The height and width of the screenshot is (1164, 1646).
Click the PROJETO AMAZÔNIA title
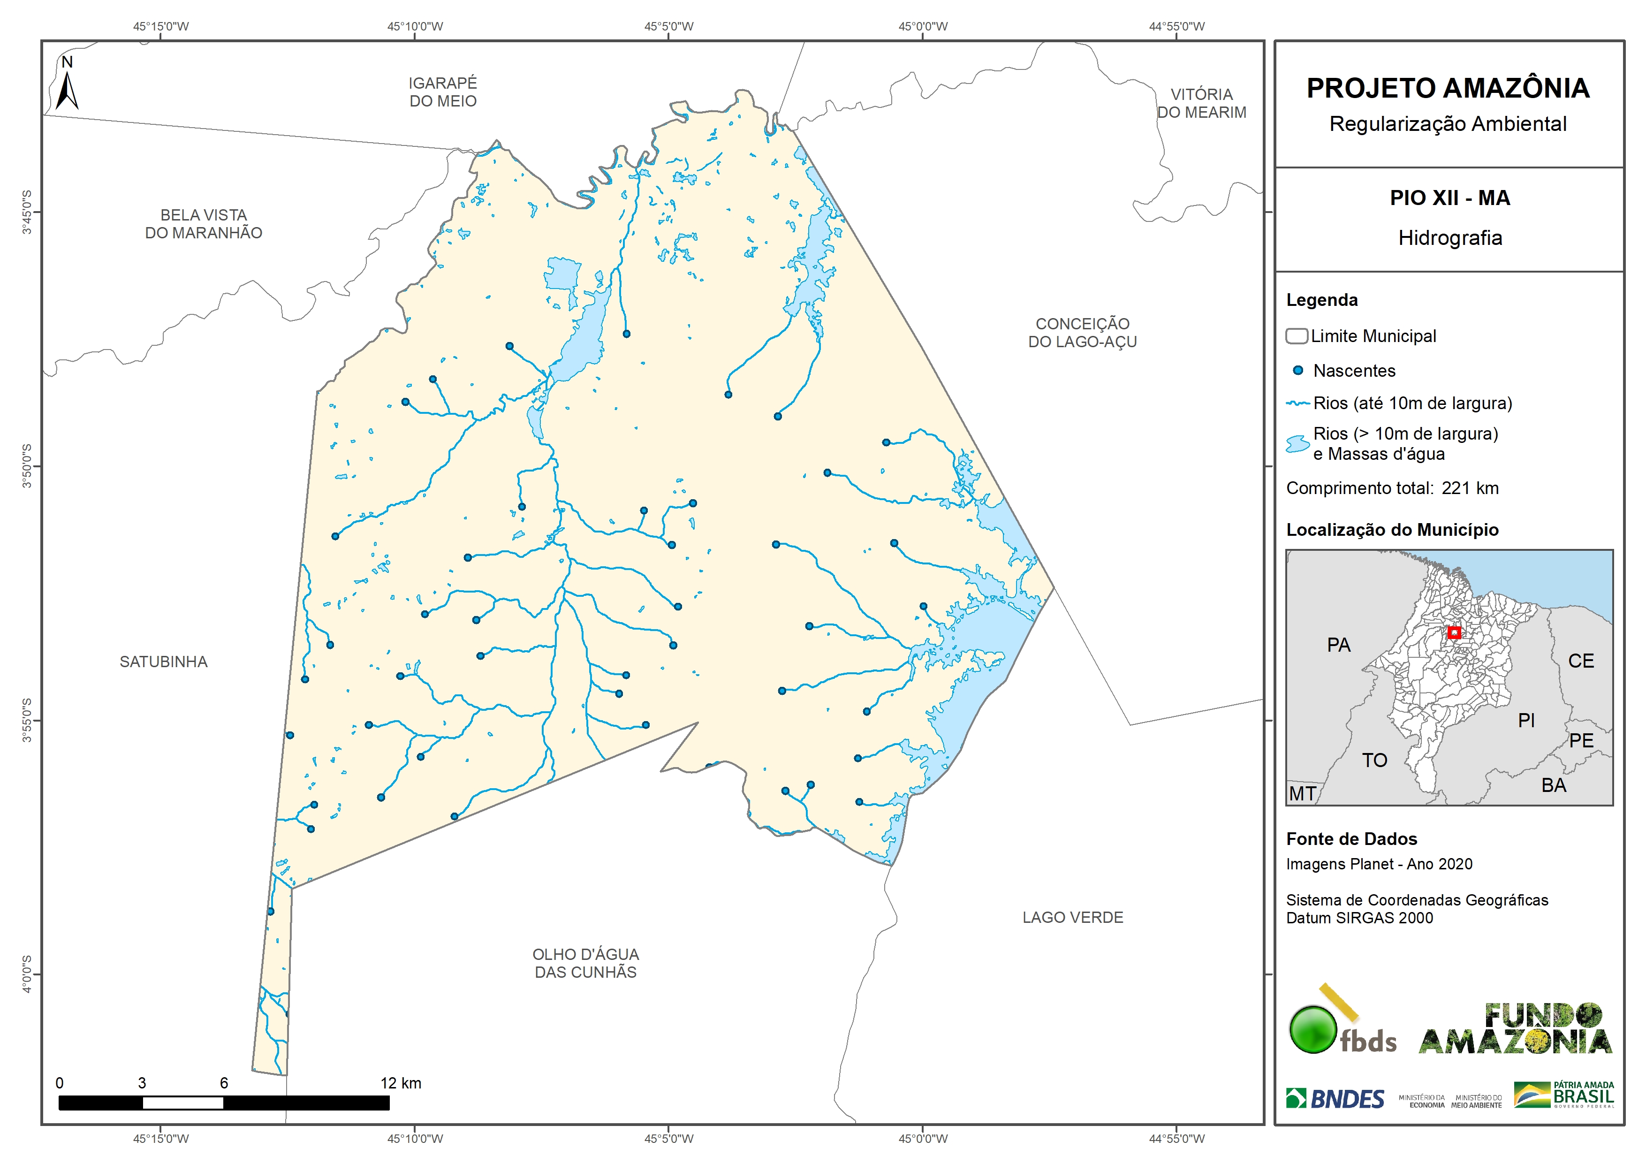tap(1448, 88)
